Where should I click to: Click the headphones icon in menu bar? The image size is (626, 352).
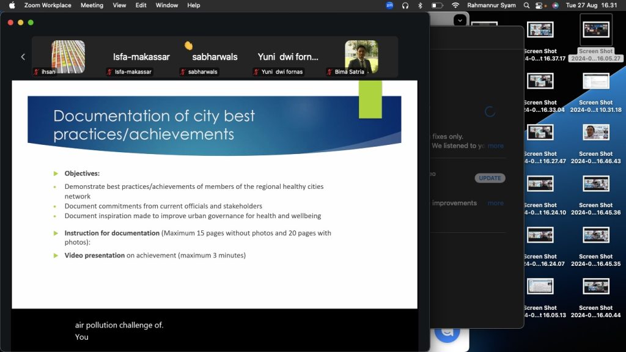point(405,5)
